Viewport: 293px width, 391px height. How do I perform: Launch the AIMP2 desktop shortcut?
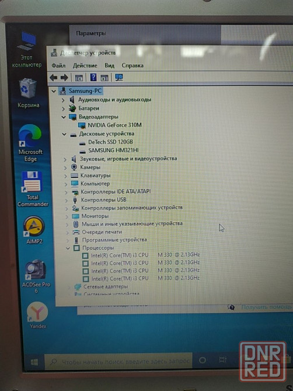tap(34, 230)
